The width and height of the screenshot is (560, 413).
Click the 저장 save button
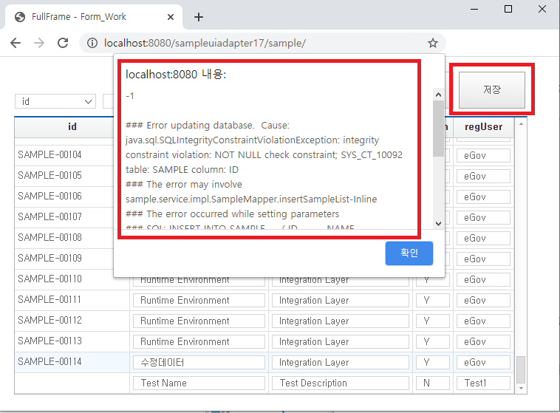(x=491, y=89)
